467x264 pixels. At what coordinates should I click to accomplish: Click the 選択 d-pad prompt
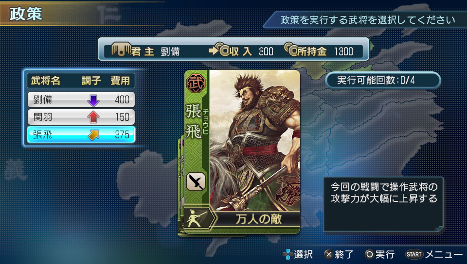click(297, 254)
